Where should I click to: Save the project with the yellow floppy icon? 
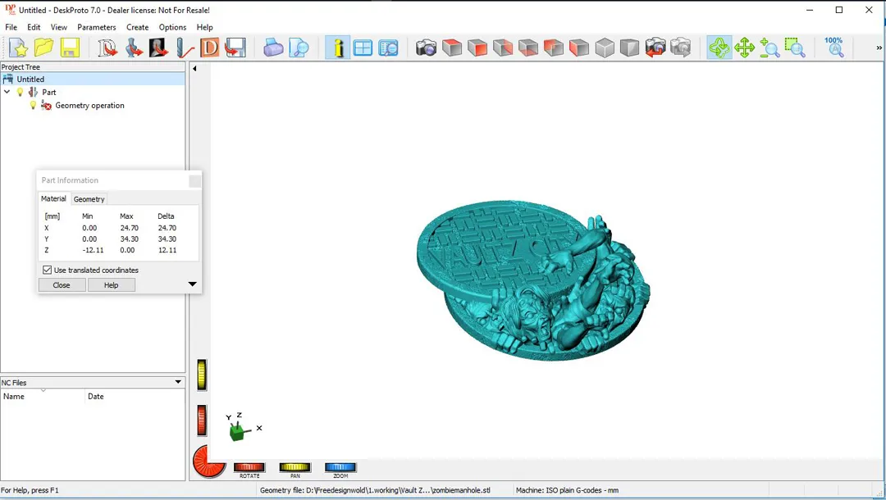coord(70,48)
